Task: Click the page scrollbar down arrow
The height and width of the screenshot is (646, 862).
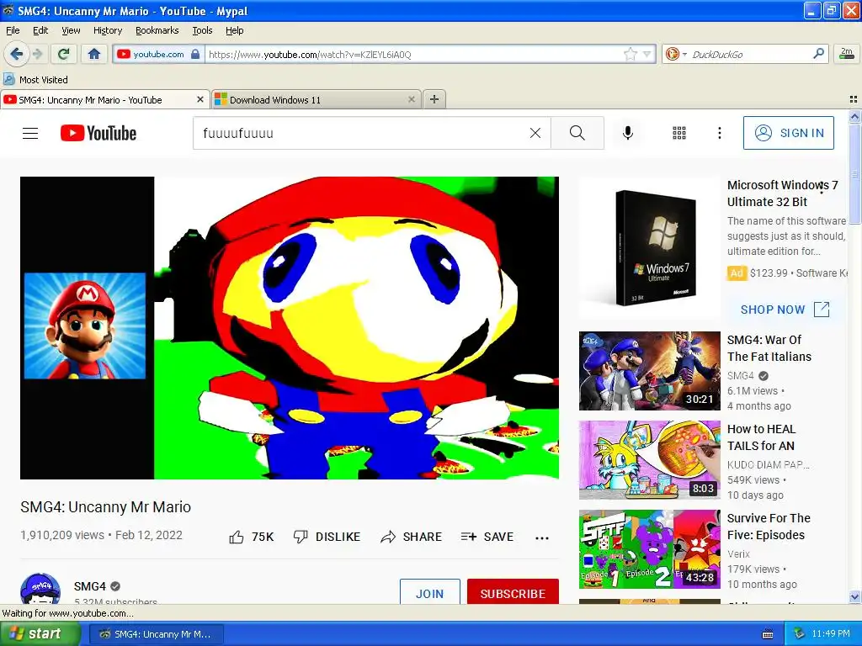Action: (x=854, y=596)
